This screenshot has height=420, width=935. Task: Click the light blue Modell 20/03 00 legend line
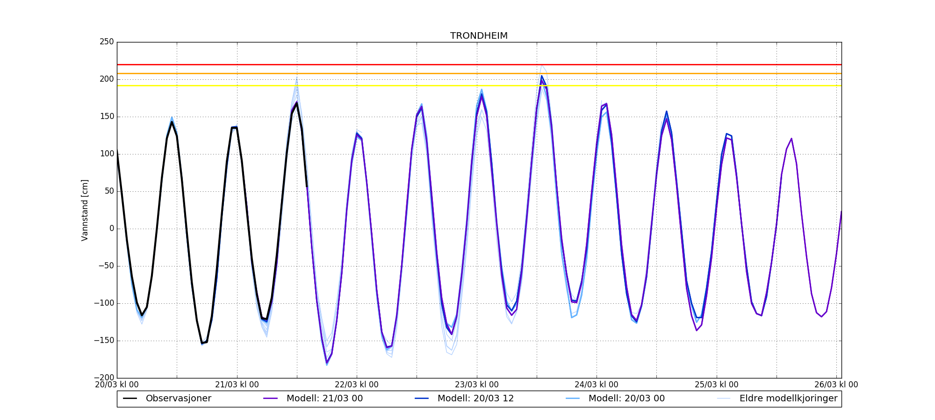click(573, 399)
